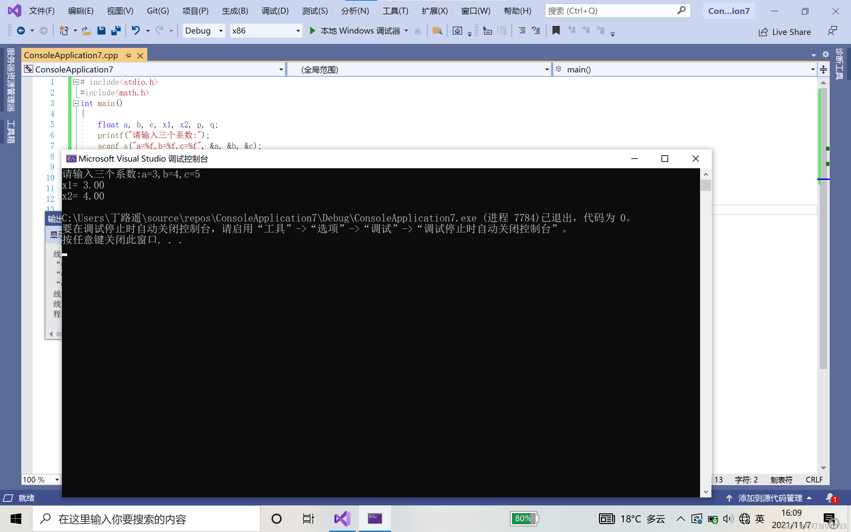Open the 100 % zoom level dropdown
This screenshot has width=851, height=532.
coord(41,479)
